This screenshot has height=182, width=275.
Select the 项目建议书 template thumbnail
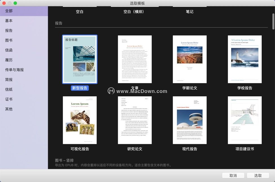coord(245,120)
